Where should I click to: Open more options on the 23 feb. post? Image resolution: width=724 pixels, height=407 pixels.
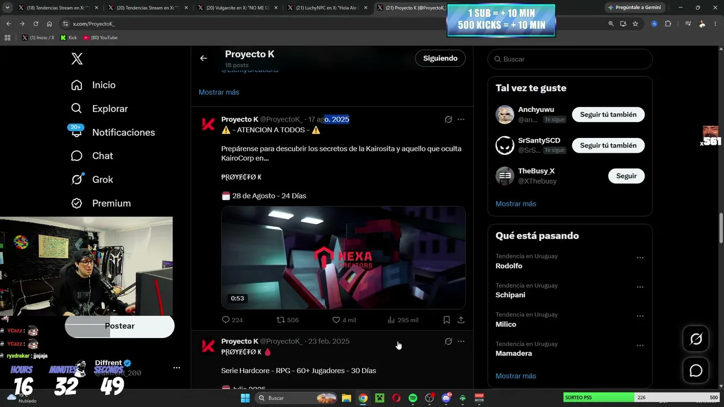461,341
